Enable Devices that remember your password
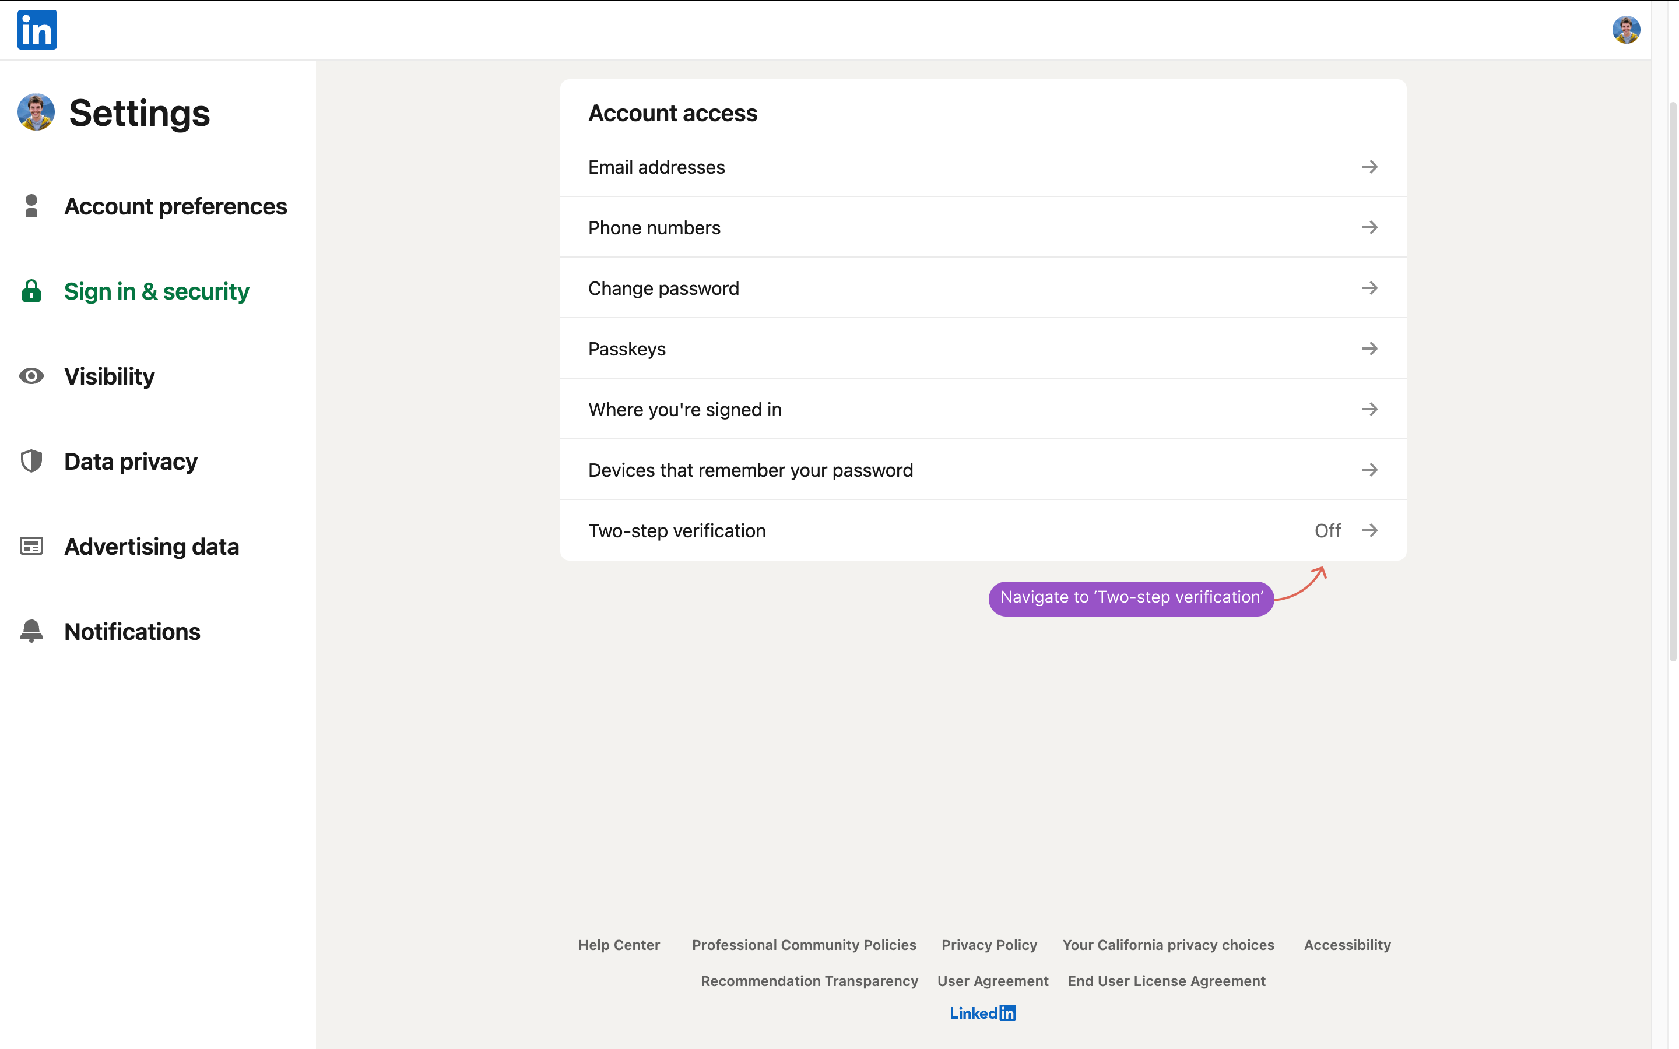The width and height of the screenshot is (1679, 1049). [x=1370, y=470]
